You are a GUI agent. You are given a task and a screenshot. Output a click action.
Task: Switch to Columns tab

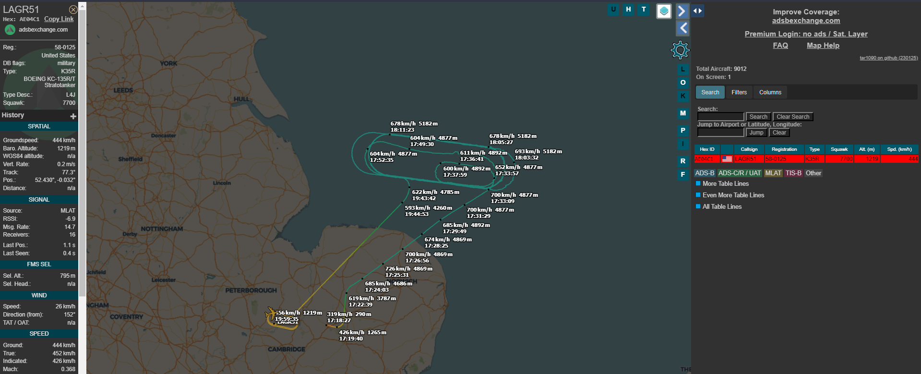[770, 92]
